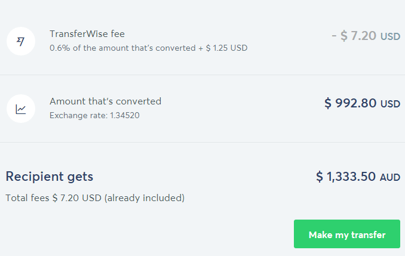Click the exchange rate chart icon
The height and width of the screenshot is (256, 405).
(21, 109)
